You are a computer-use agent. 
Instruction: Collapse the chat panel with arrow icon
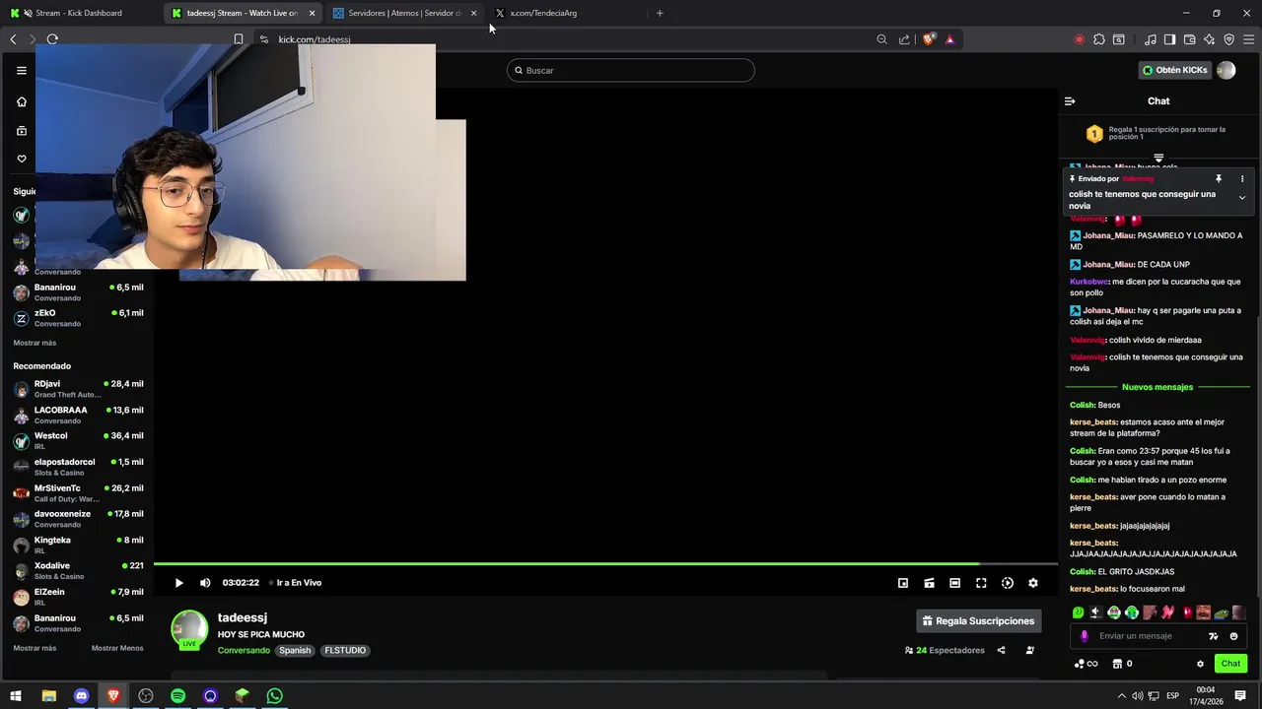[x=1070, y=100]
